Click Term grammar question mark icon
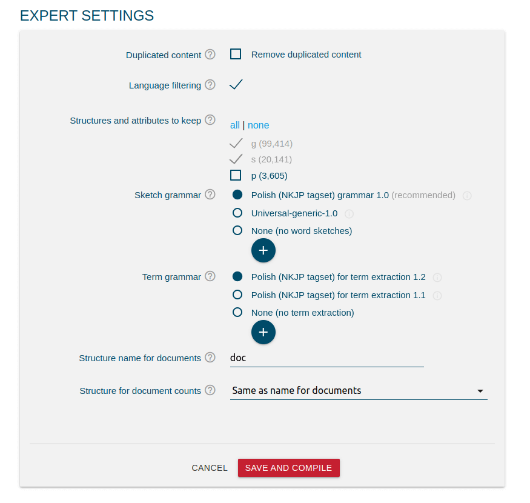The height and width of the screenshot is (503, 530). (210, 276)
